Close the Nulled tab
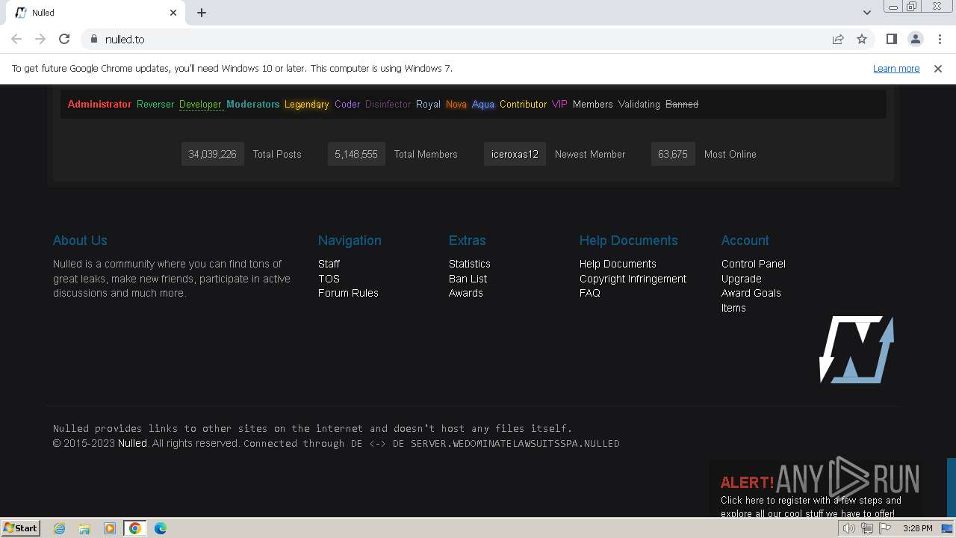 pyautogui.click(x=173, y=13)
